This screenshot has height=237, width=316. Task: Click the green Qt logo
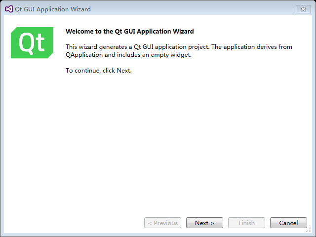(x=32, y=43)
